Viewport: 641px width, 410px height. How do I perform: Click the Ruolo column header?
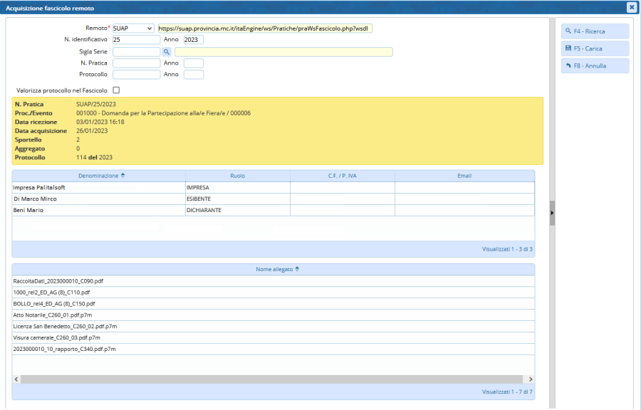point(237,176)
